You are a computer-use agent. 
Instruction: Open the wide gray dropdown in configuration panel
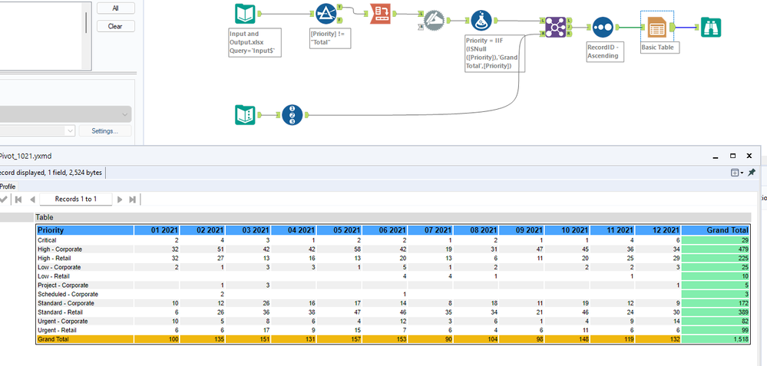point(65,114)
